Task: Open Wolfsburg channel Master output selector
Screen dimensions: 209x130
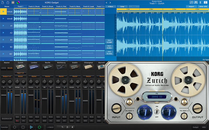Action: 61,76
